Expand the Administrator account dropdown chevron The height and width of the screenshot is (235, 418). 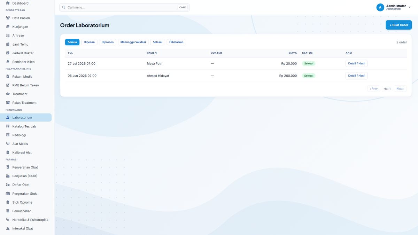[410, 7]
